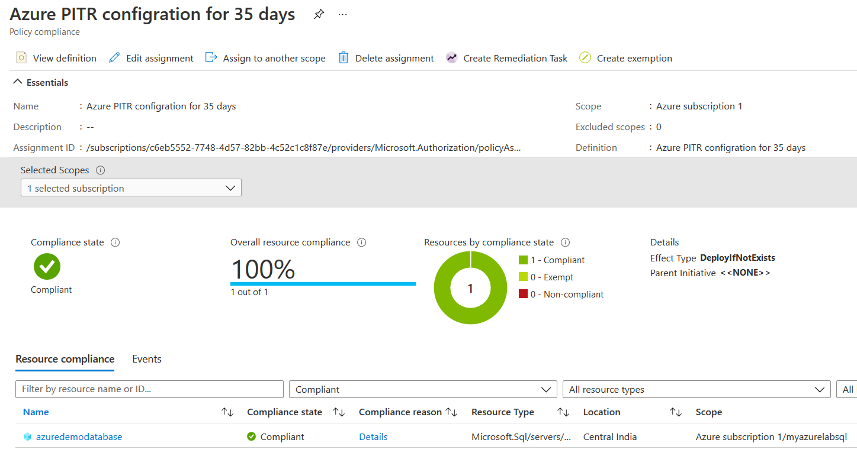Click the Create Remediation Task icon
This screenshot has width=857, height=456.
pos(452,58)
